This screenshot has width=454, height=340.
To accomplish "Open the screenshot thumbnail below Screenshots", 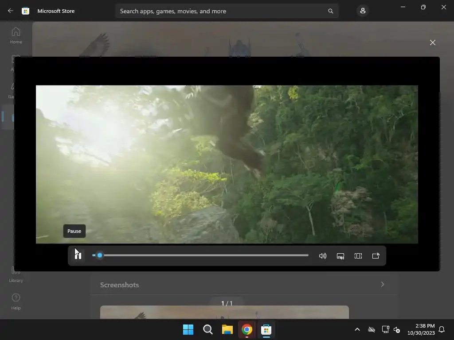I will pyautogui.click(x=224, y=312).
